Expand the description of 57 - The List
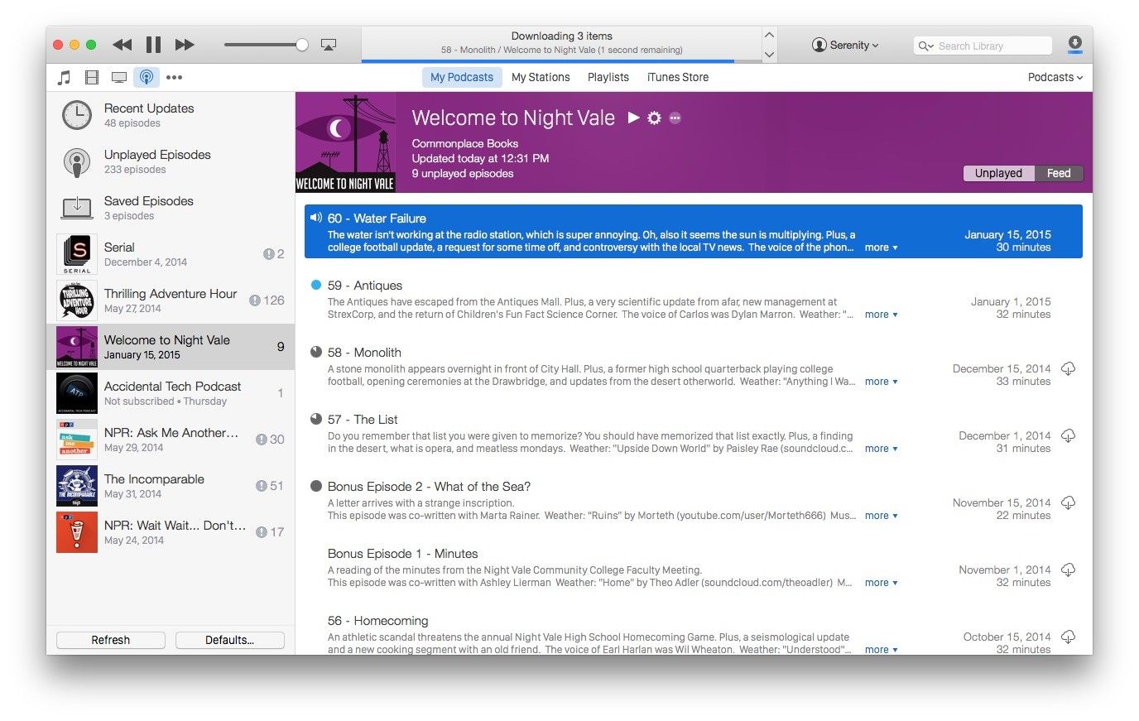The height and width of the screenshot is (721, 1139). point(881,449)
